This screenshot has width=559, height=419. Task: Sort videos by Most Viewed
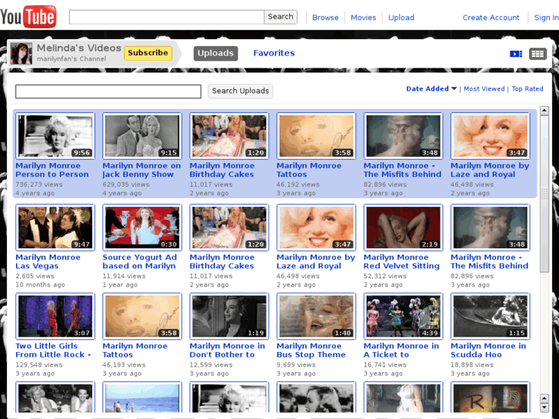[x=484, y=88]
